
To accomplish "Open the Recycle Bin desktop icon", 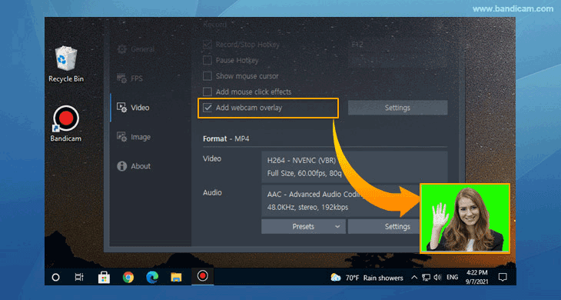I will pyautogui.click(x=66, y=65).
